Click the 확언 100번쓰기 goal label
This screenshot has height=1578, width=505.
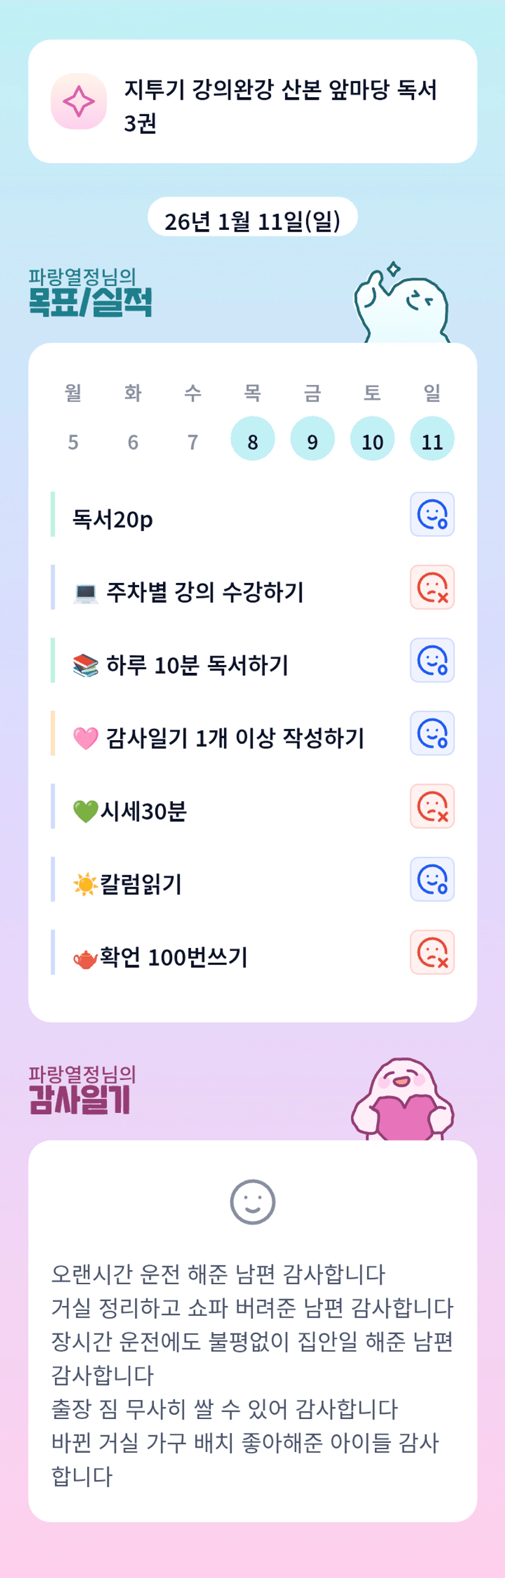pos(173,956)
